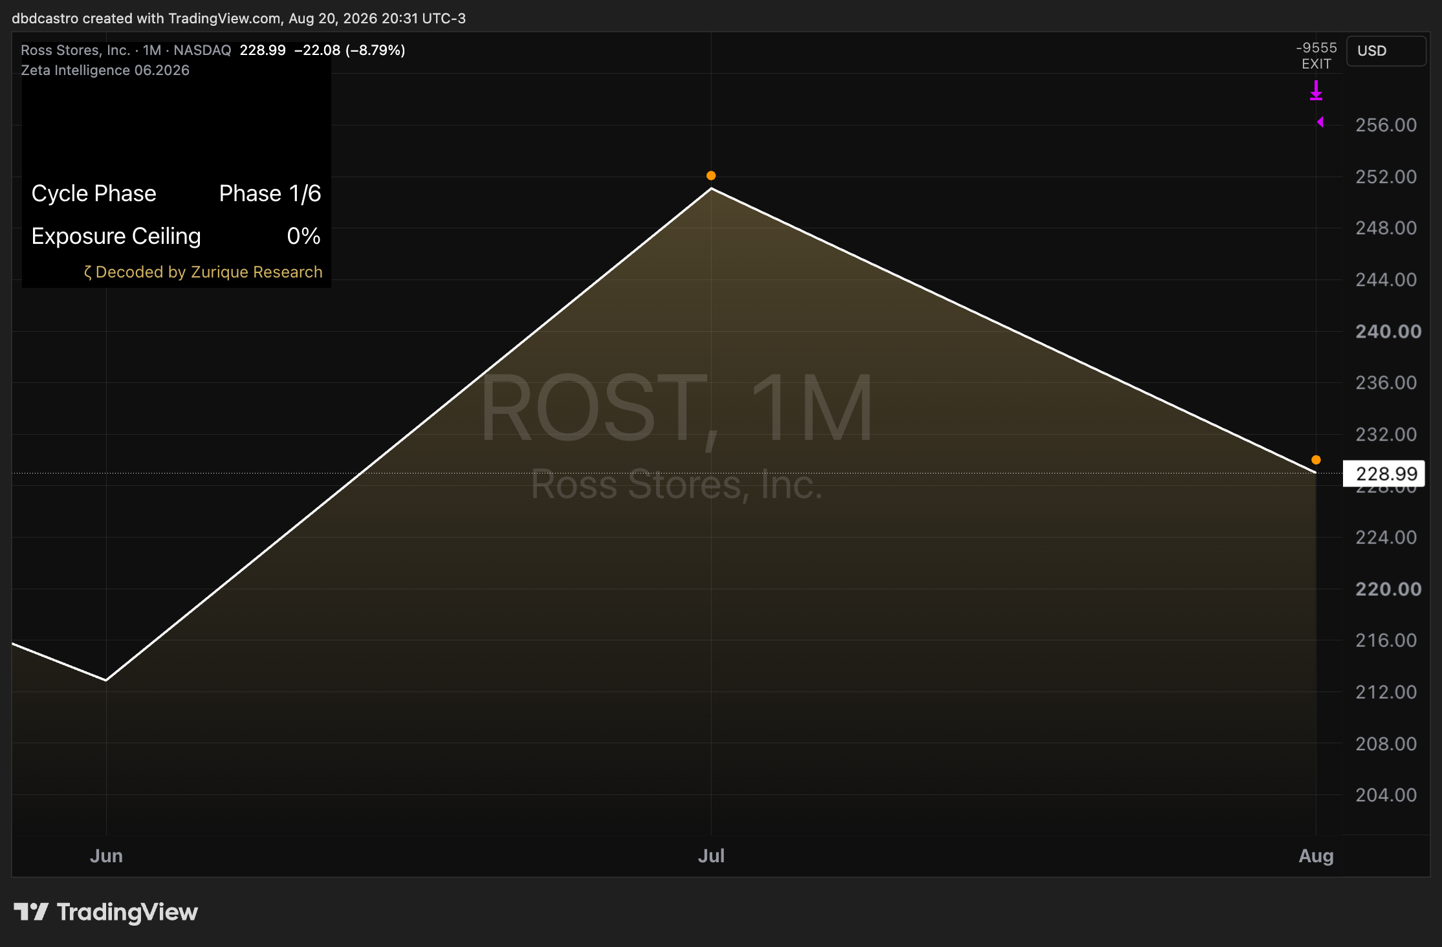Click the '244.00' price axis label

pyautogui.click(x=1386, y=279)
